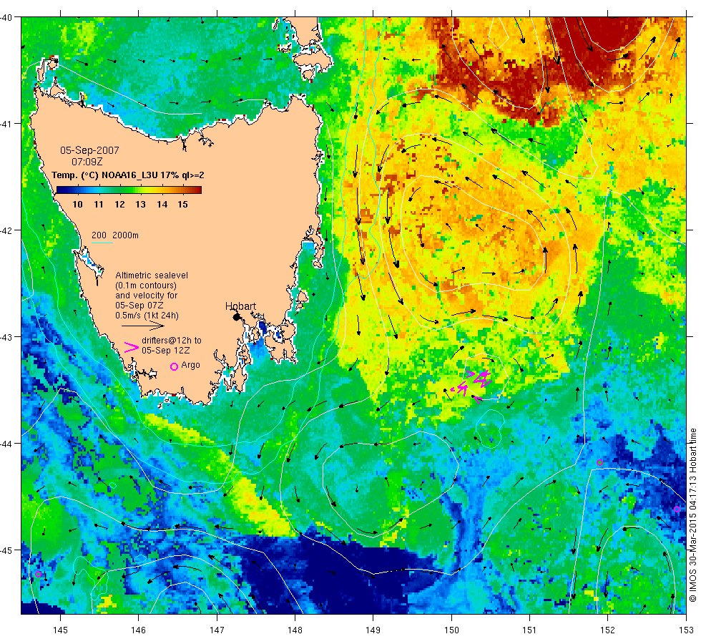The width and height of the screenshot is (701, 644).
Task: Click the -42 latitude axis label
Action: coord(6,230)
